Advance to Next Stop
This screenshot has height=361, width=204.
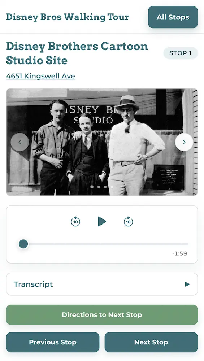151,342
